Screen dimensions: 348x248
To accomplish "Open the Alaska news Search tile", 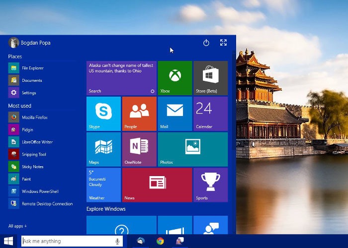I will pos(121,78).
